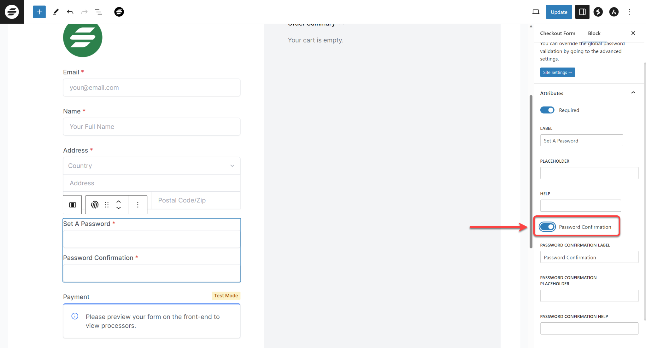
Task: Click the redo arrow icon
Action: (x=85, y=12)
